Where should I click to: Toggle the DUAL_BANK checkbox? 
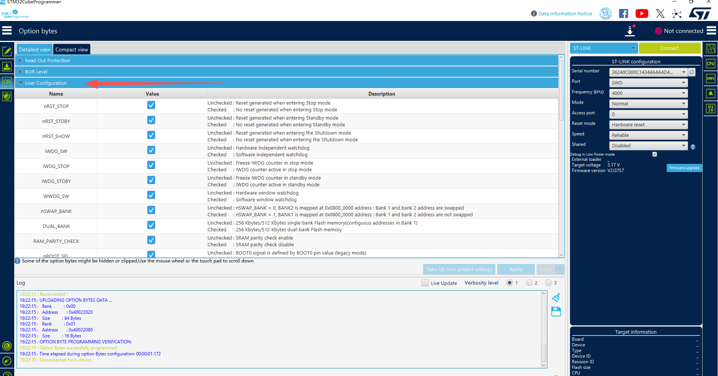coord(151,225)
